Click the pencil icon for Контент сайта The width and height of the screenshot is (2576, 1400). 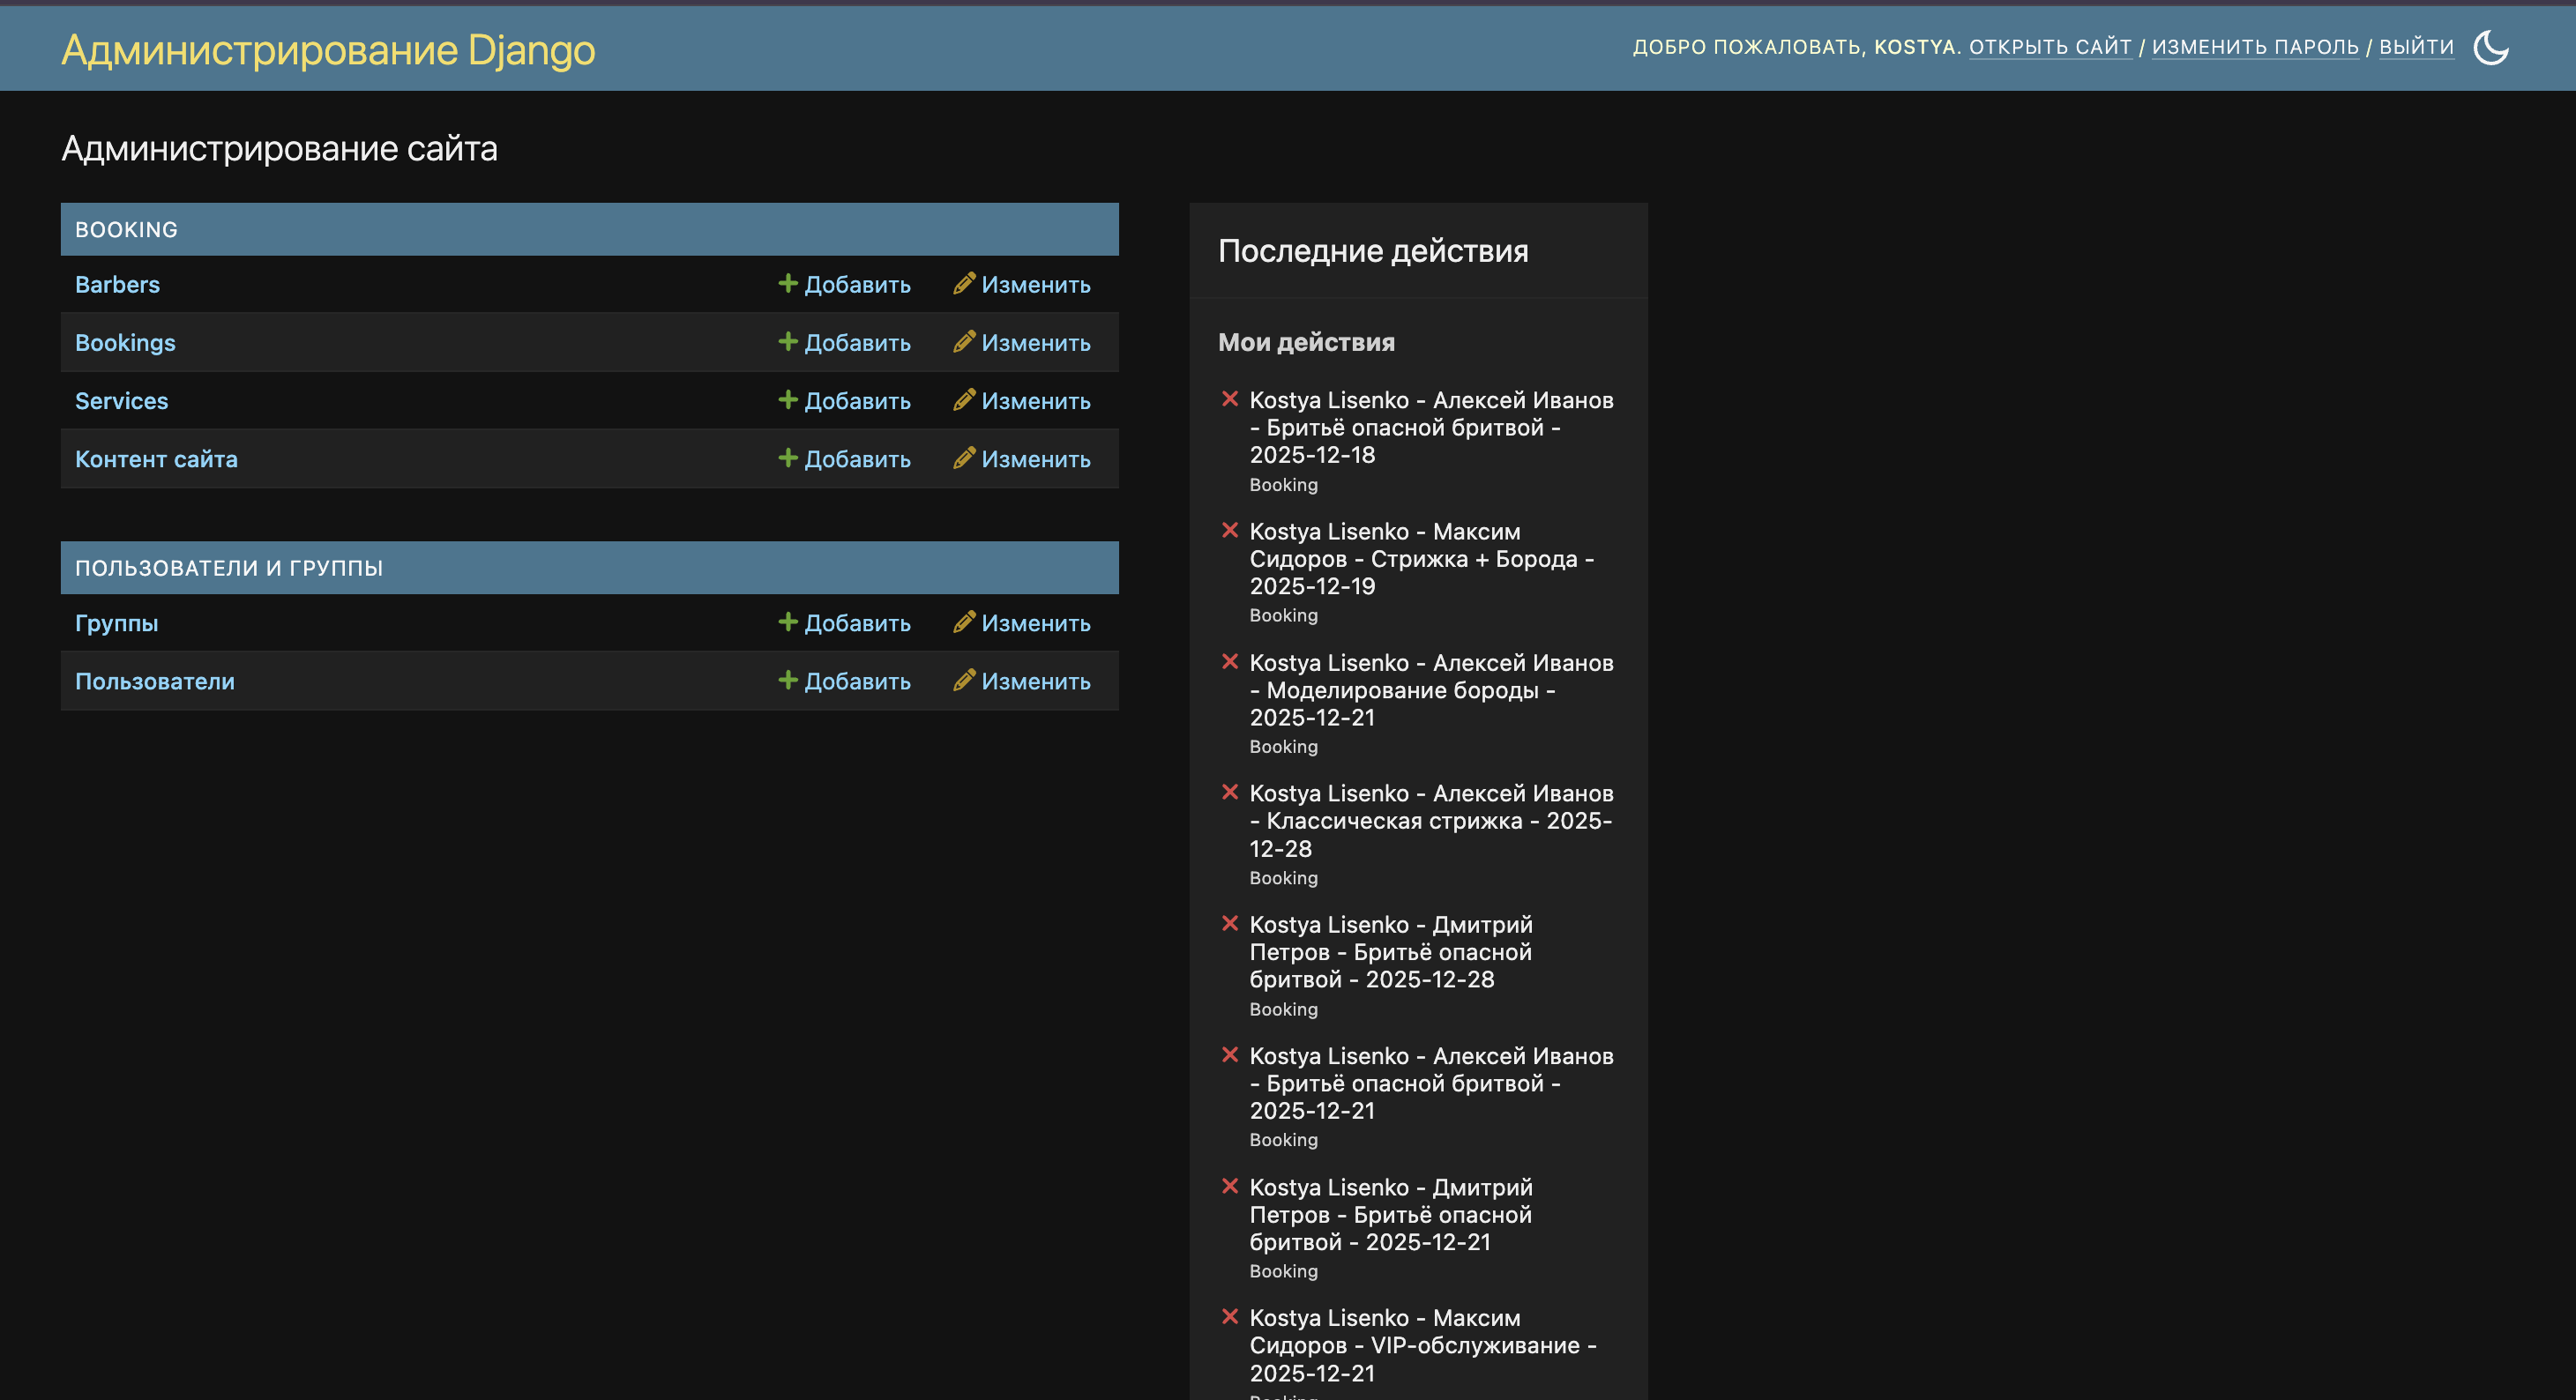[x=964, y=458]
